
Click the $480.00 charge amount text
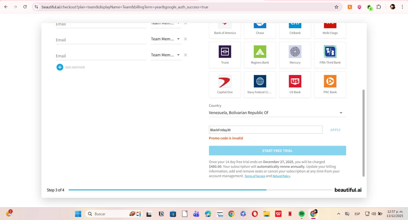(x=215, y=167)
